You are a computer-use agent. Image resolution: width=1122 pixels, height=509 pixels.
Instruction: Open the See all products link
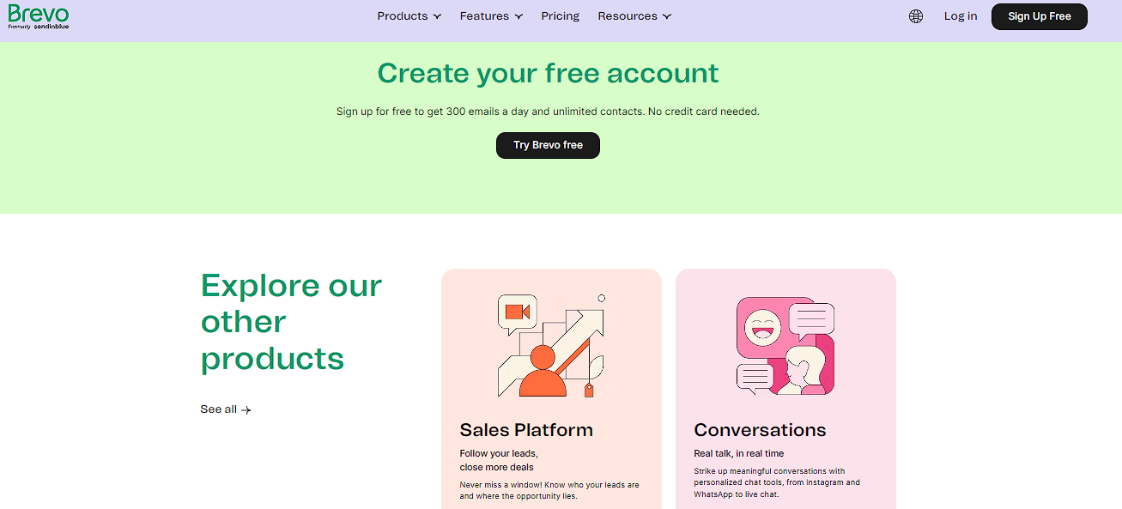click(x=226, y=409)
